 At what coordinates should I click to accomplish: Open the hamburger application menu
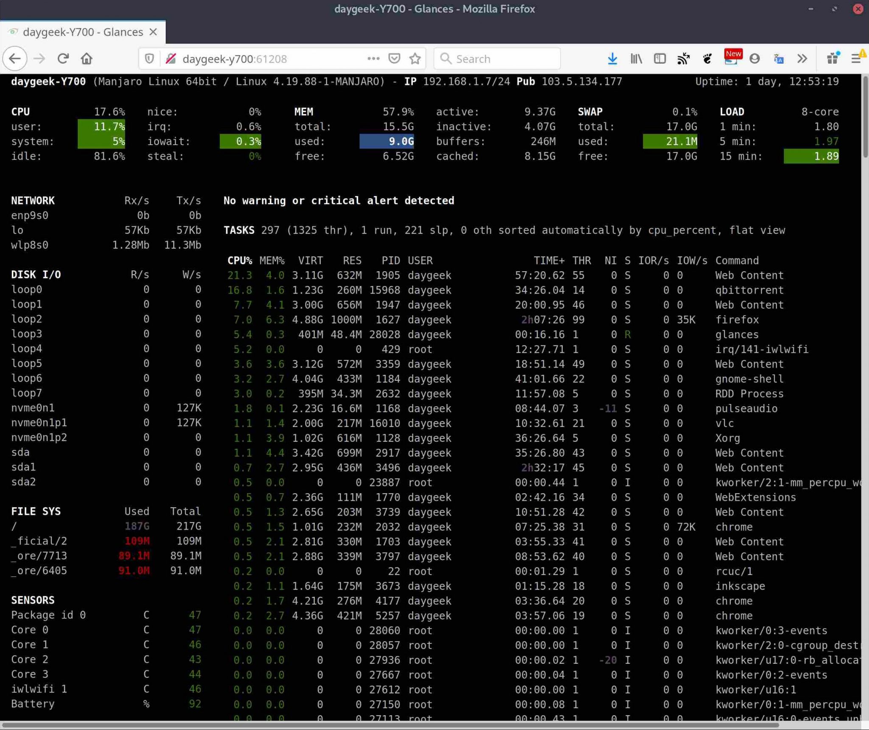coord(856,59)
